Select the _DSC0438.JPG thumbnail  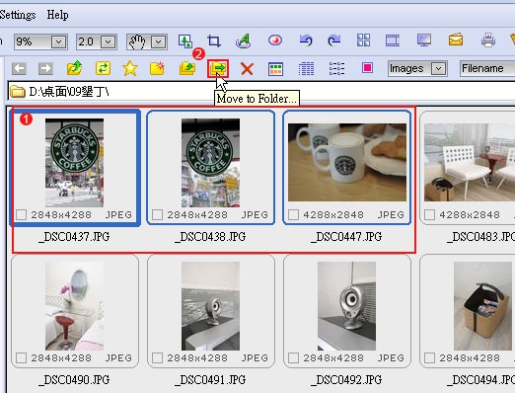(x=210, y=163)
